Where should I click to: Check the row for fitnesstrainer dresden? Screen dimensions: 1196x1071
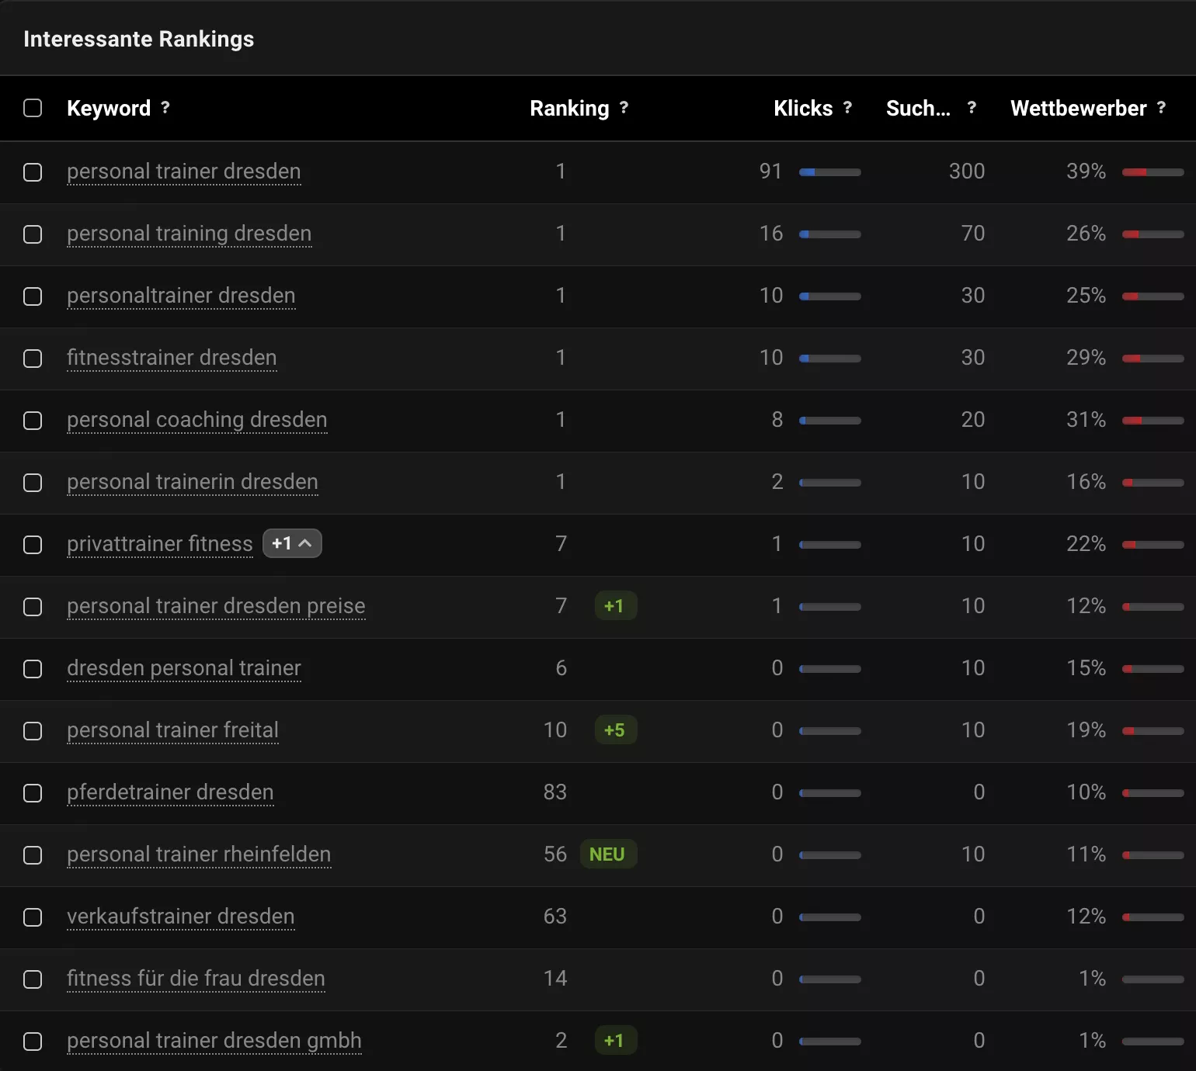click(33, 359)
